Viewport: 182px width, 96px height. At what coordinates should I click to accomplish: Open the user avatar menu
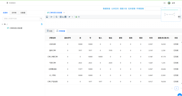tap(169, 3)
